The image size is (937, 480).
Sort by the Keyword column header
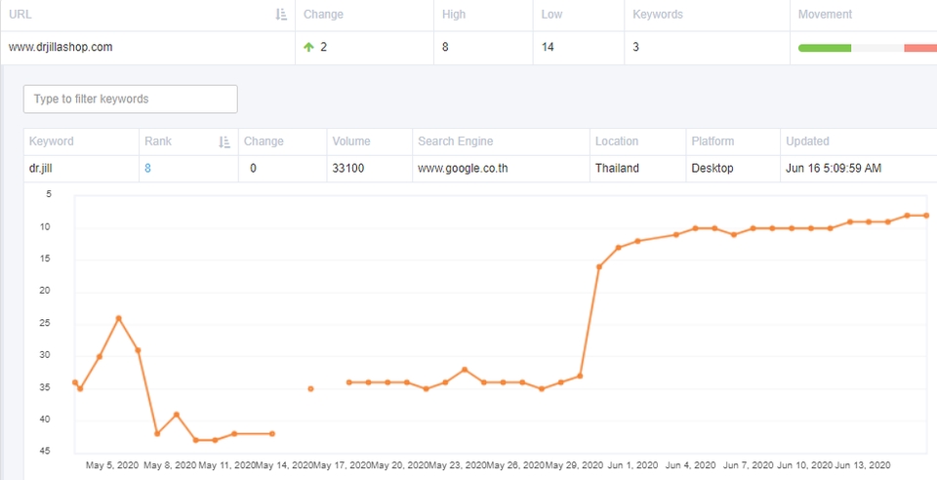coord(51,141)
